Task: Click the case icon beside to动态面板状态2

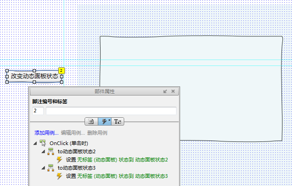Action: point(50,151)
